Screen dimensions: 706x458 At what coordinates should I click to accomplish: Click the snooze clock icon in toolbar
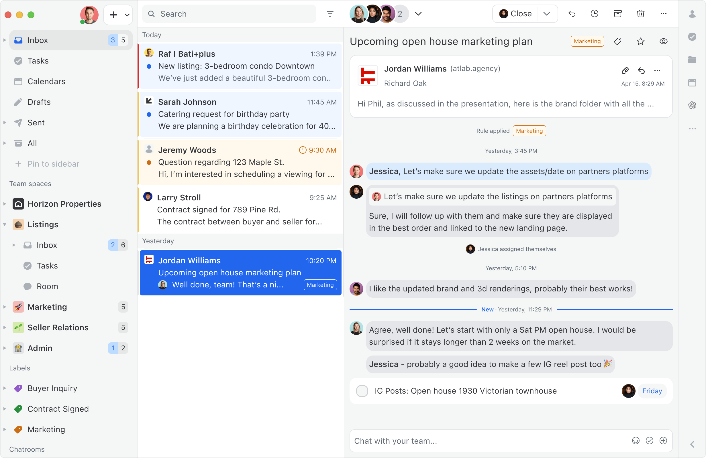tap(595, 14)
